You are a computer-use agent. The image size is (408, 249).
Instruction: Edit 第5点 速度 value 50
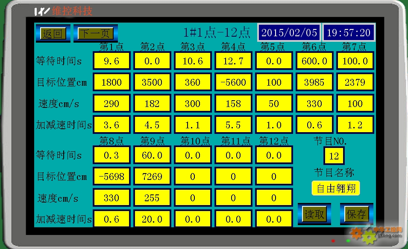[274, 103]
